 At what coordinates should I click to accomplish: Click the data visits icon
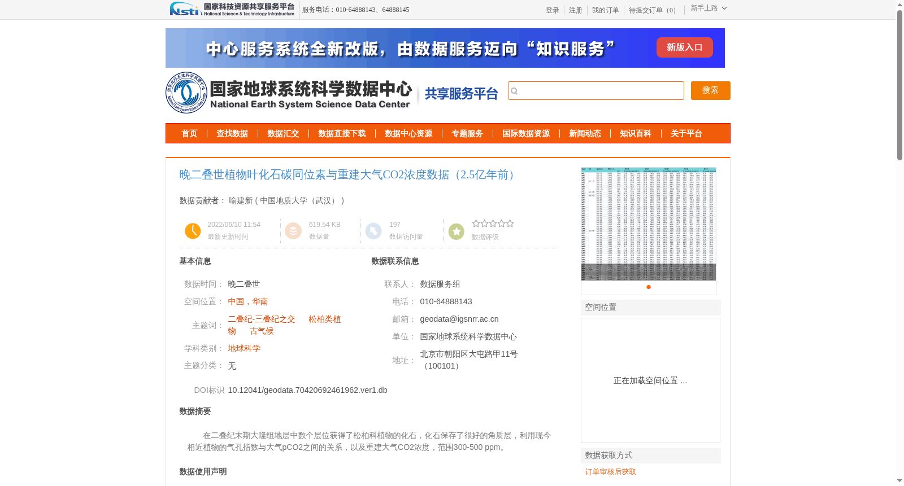point(373,231)
